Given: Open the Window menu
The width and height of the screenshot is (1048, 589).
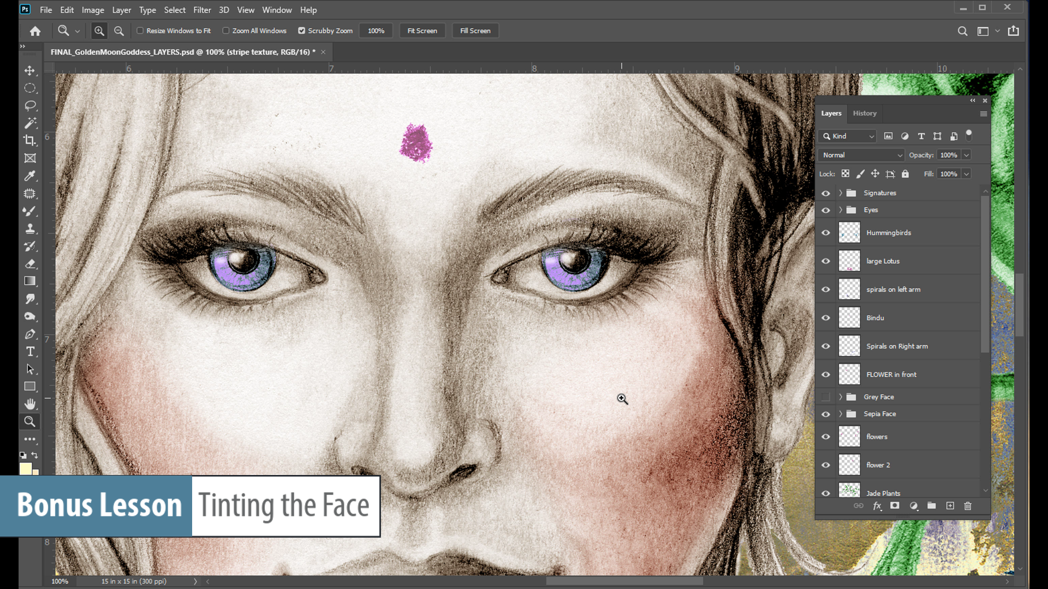Looking at the screenshot, I should (x=277, y=10).
